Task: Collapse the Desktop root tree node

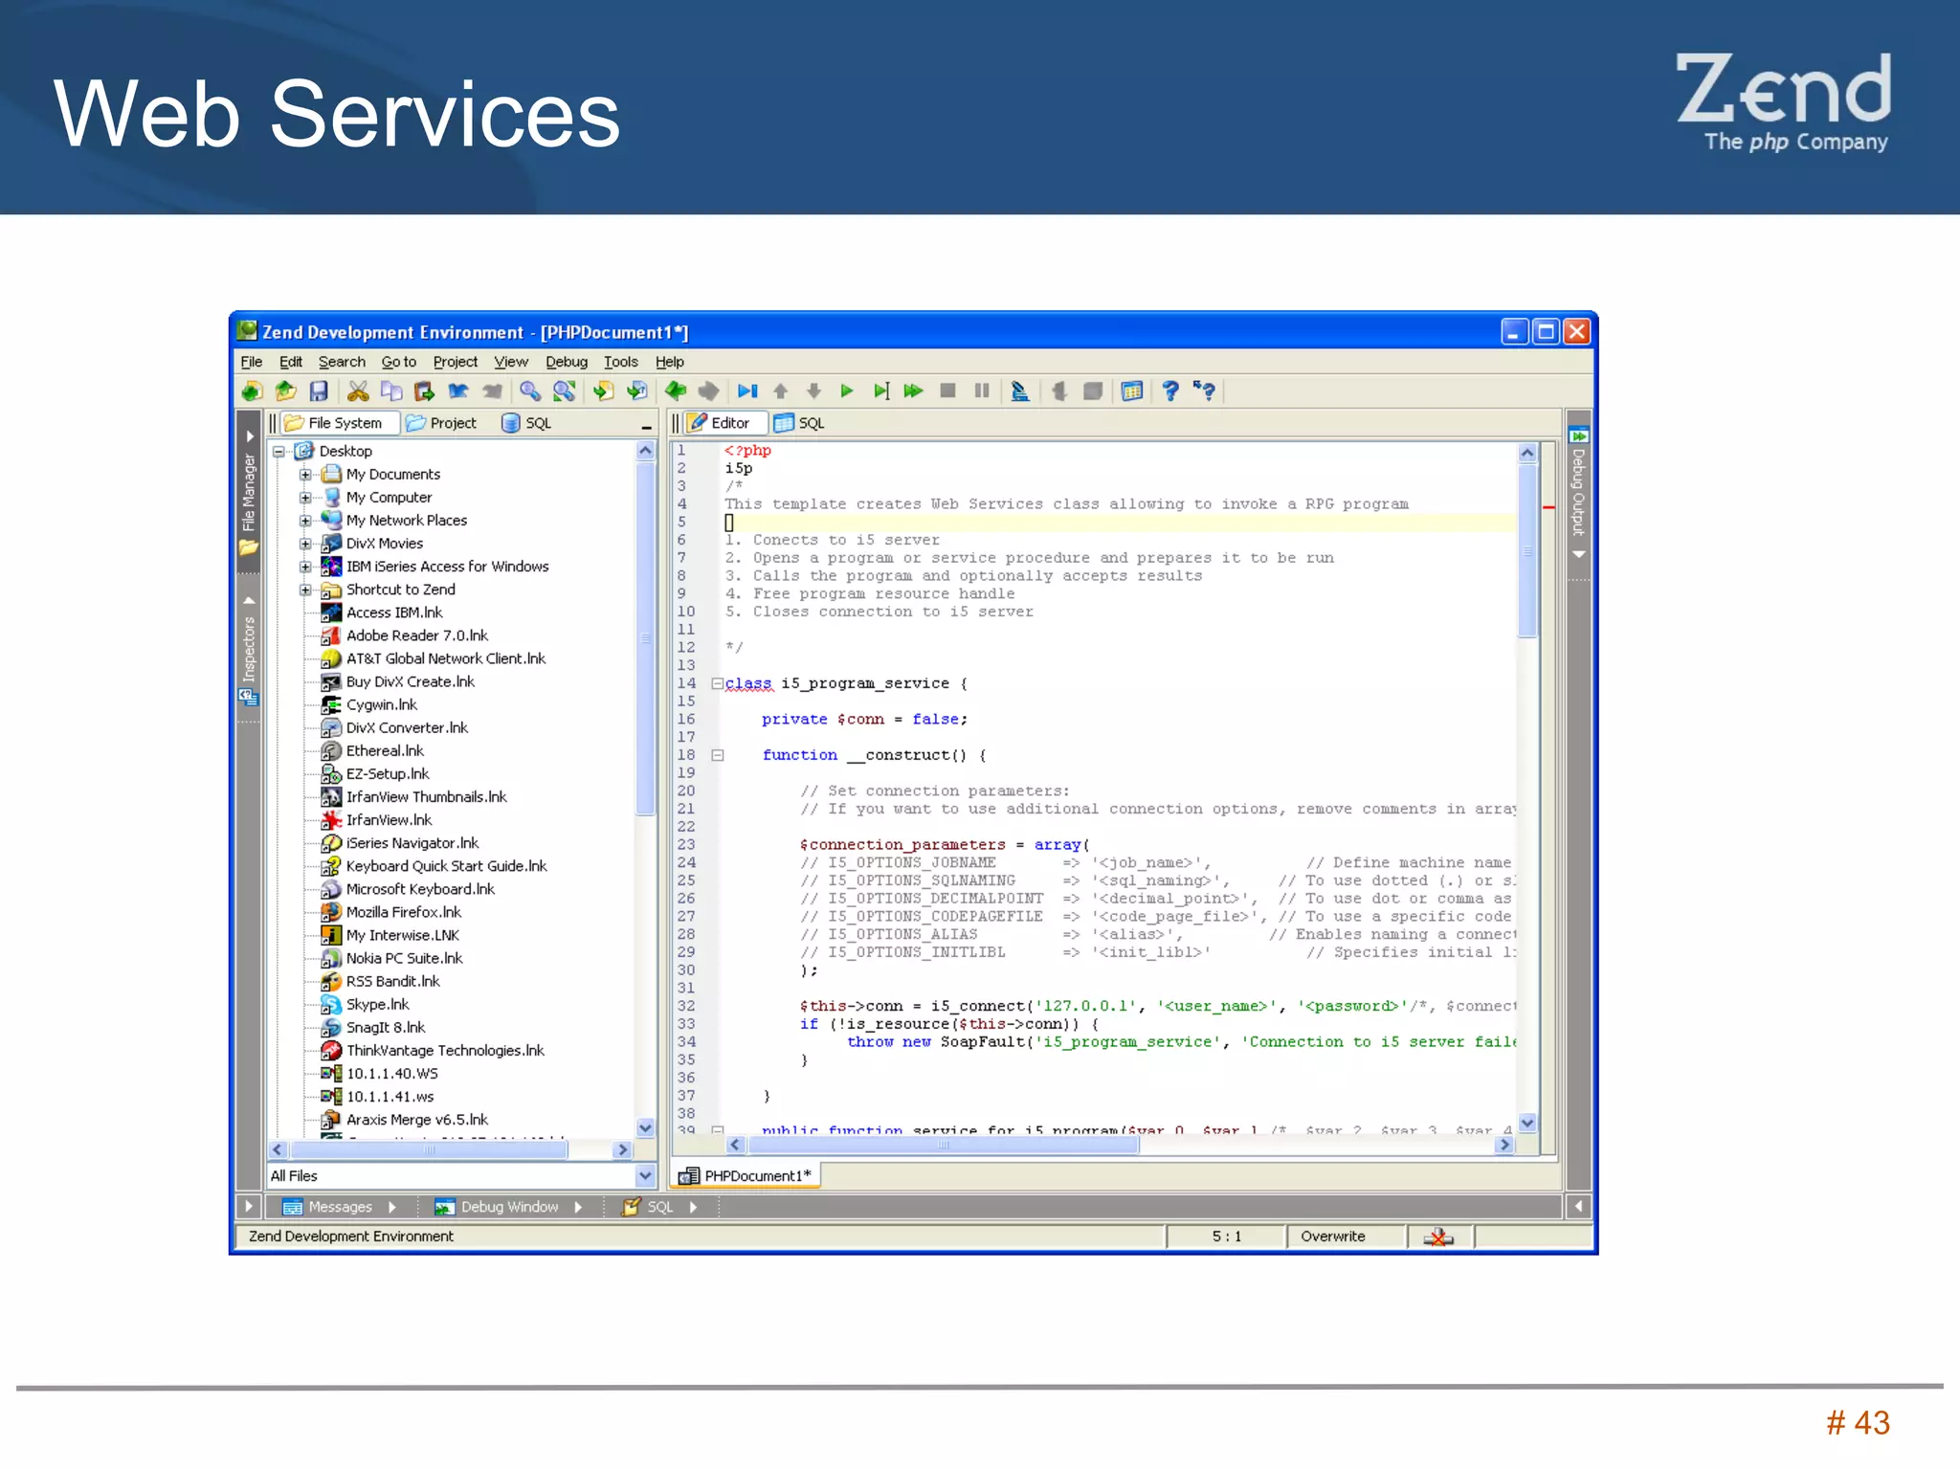Action: click(x=278, y=452)
